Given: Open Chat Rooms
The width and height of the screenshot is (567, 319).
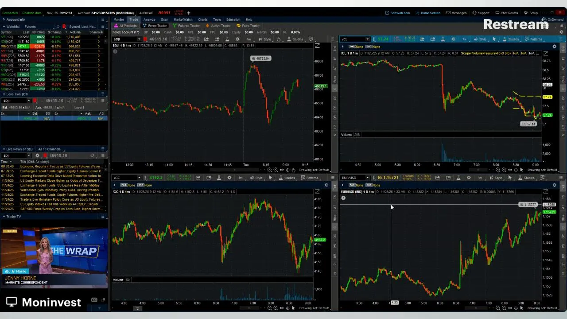Looking at the screenshot, I should click(506, 13).
